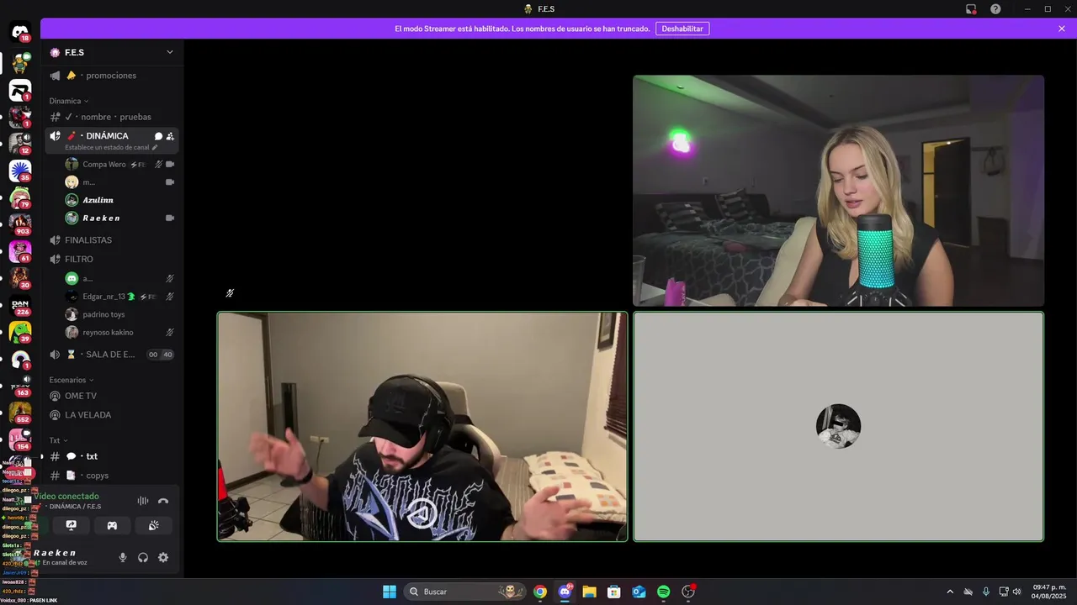Open the OME TV stage channel
The image size is (1077, 605).
[x=111, y=396]
